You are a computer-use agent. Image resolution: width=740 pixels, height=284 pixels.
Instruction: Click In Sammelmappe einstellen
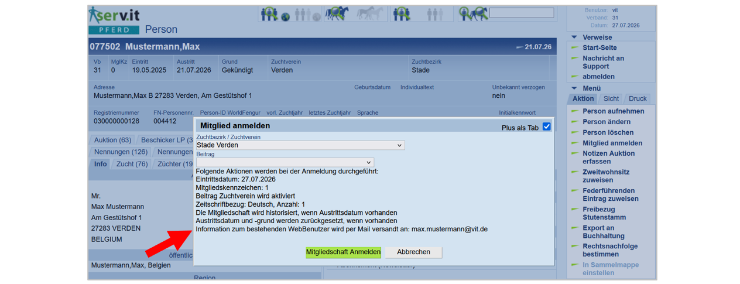click(x=611, y=269)
